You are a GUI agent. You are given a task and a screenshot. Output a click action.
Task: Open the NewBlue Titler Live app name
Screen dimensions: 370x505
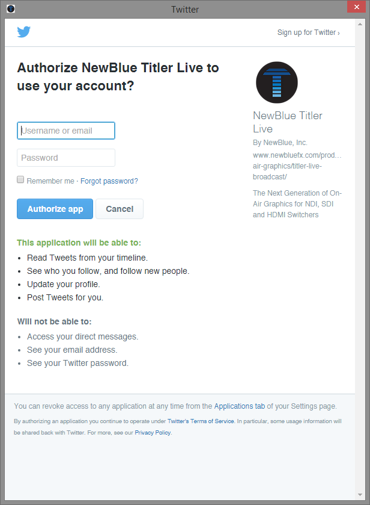(287, 122)
